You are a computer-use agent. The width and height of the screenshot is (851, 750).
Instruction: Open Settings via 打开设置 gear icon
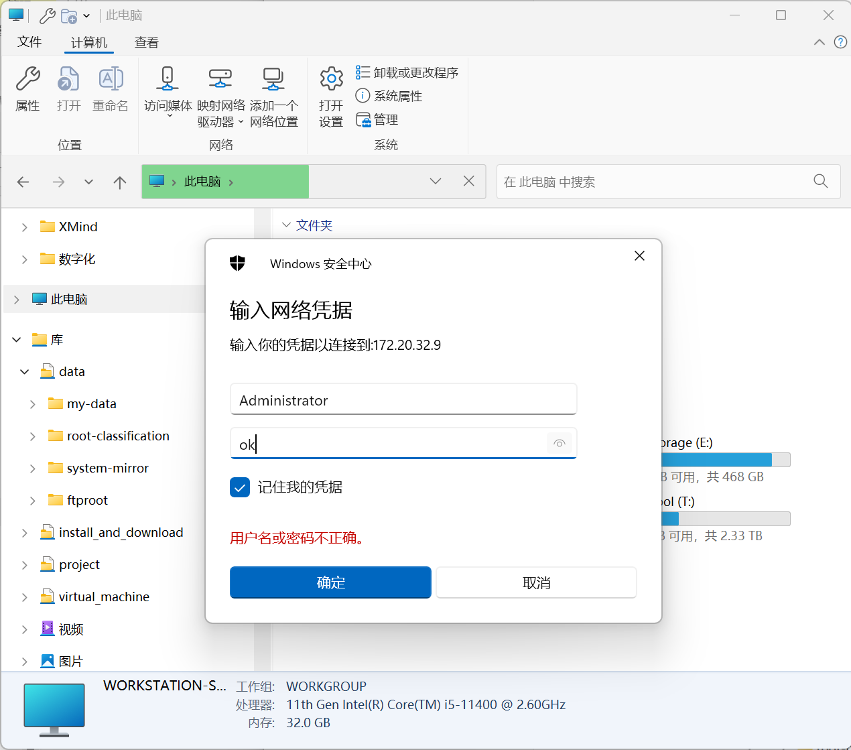331,79
